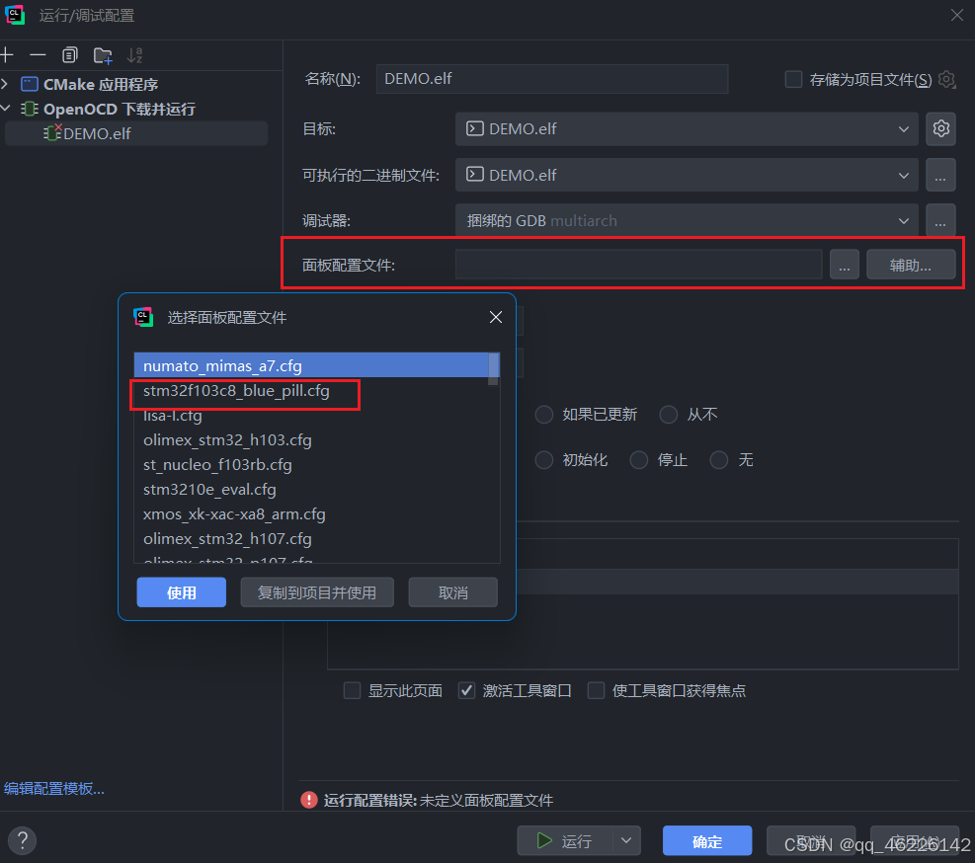The height and width of the screenshot is (863, 975).
Task: Select 从不 radio button
Action: 669,414
